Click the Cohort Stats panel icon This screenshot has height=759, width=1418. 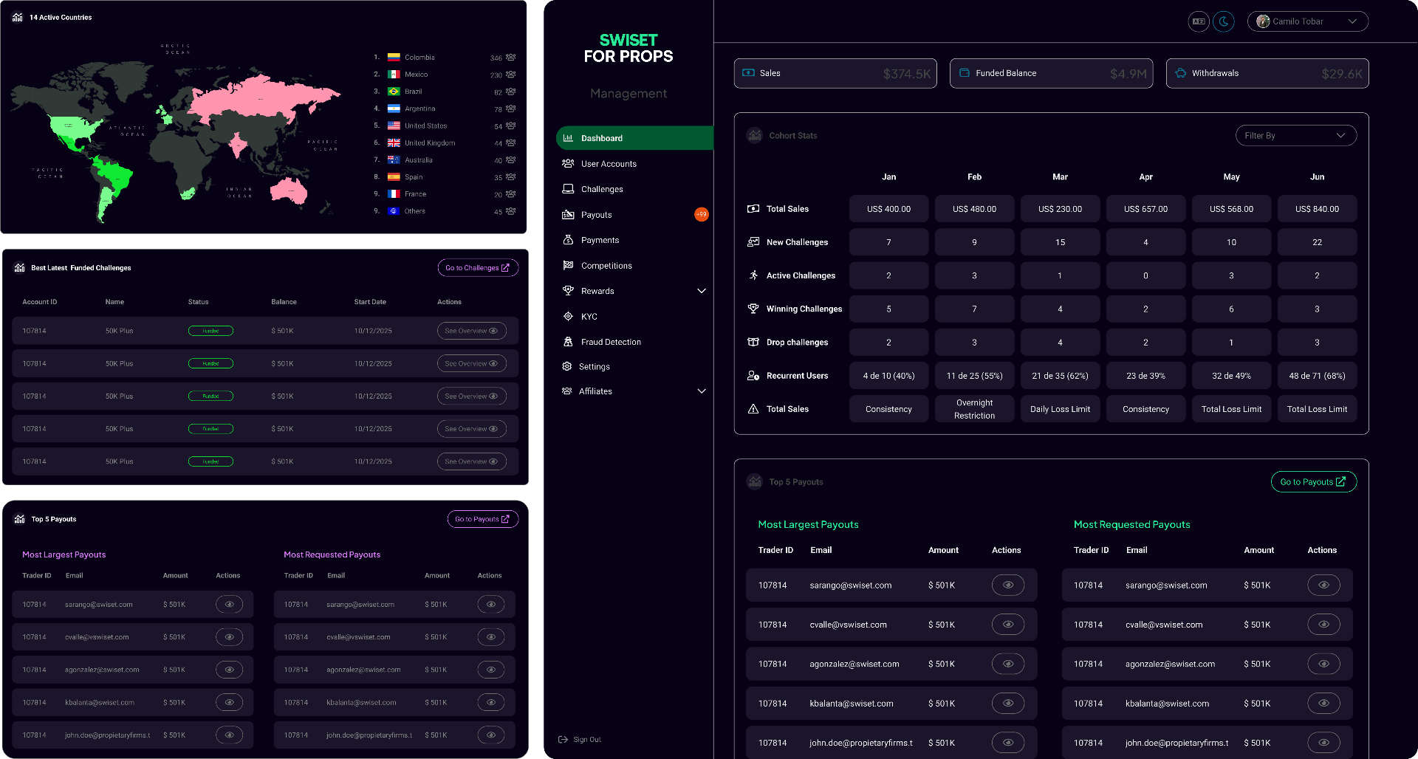(754, 135)
